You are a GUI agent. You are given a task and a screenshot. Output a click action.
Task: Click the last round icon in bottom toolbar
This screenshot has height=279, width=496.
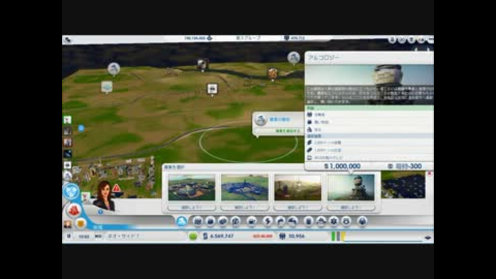[x=362, y=221]
